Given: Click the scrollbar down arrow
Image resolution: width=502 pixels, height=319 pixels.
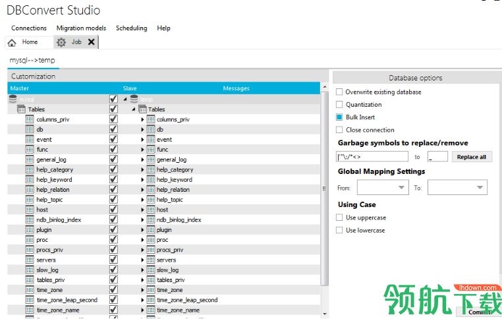Looking at the screenshot, I should point(325,314).
